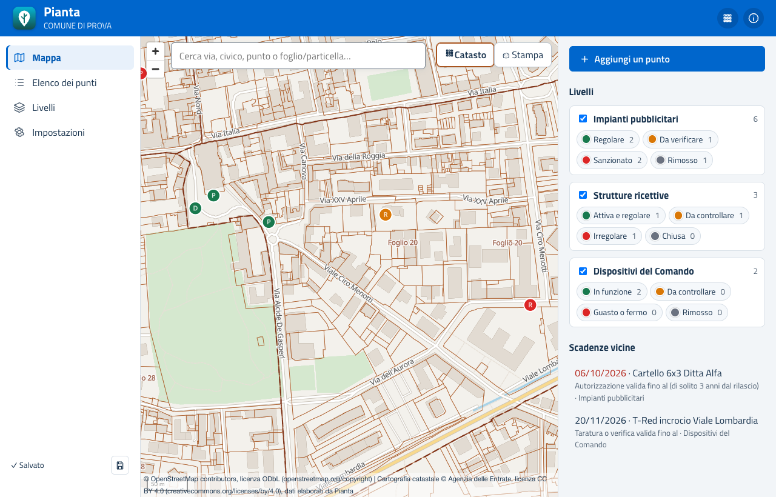The image size is (776, 497).
Task: Select the In funzione status chip
Action: (612, 292)
